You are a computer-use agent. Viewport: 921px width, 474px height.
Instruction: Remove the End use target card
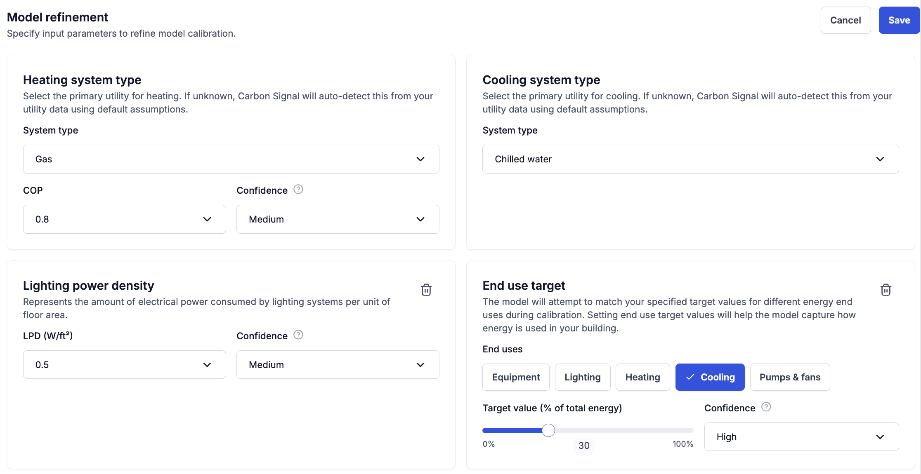(886, 290)
